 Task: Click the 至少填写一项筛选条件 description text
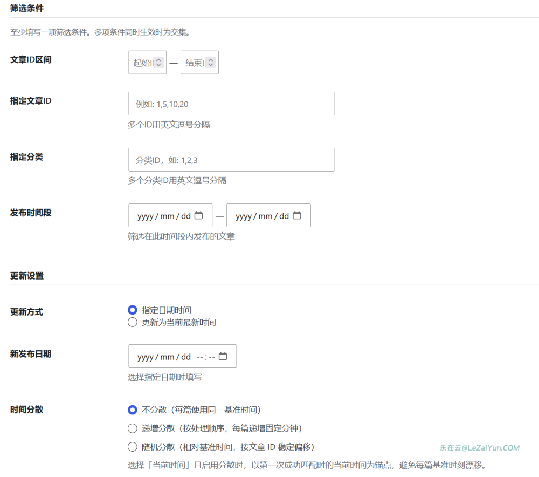pos(100,32)
